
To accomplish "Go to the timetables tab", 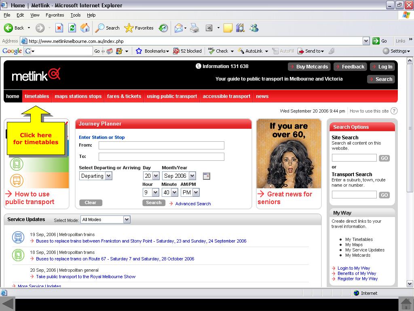I will pos(37,96).
